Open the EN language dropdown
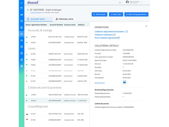The height and width of the screenshot is (127, 169). point(120,2)
